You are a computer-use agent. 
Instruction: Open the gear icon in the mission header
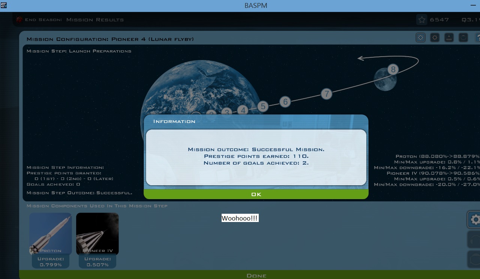(435, 37)
